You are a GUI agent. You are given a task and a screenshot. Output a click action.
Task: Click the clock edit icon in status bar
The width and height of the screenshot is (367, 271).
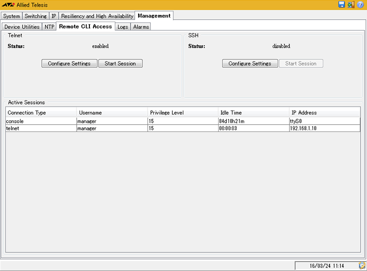(x=362, y=266)
